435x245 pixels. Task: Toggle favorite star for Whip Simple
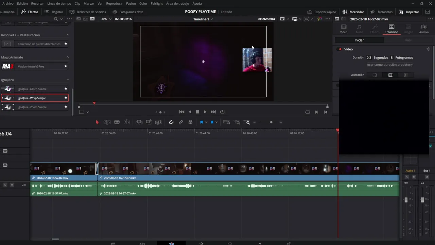(x=66, y=98)
